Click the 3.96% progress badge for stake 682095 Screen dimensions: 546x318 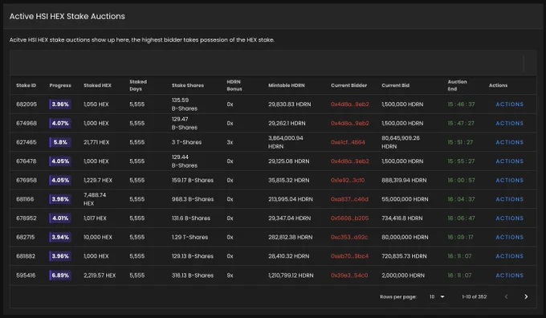[x=60, y=104]
